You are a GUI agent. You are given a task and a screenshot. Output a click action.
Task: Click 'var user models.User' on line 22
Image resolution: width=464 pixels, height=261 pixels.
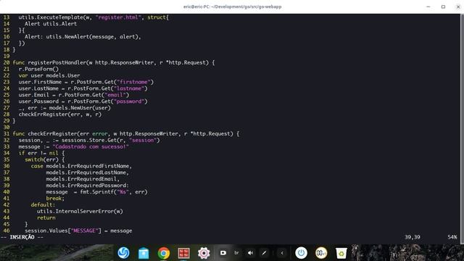[49, 75]
